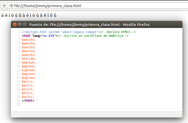Image resolution: width=188 pixels, height=123 pixels.
Task: Click the globe site identity icon
Action: pos(11,6)
